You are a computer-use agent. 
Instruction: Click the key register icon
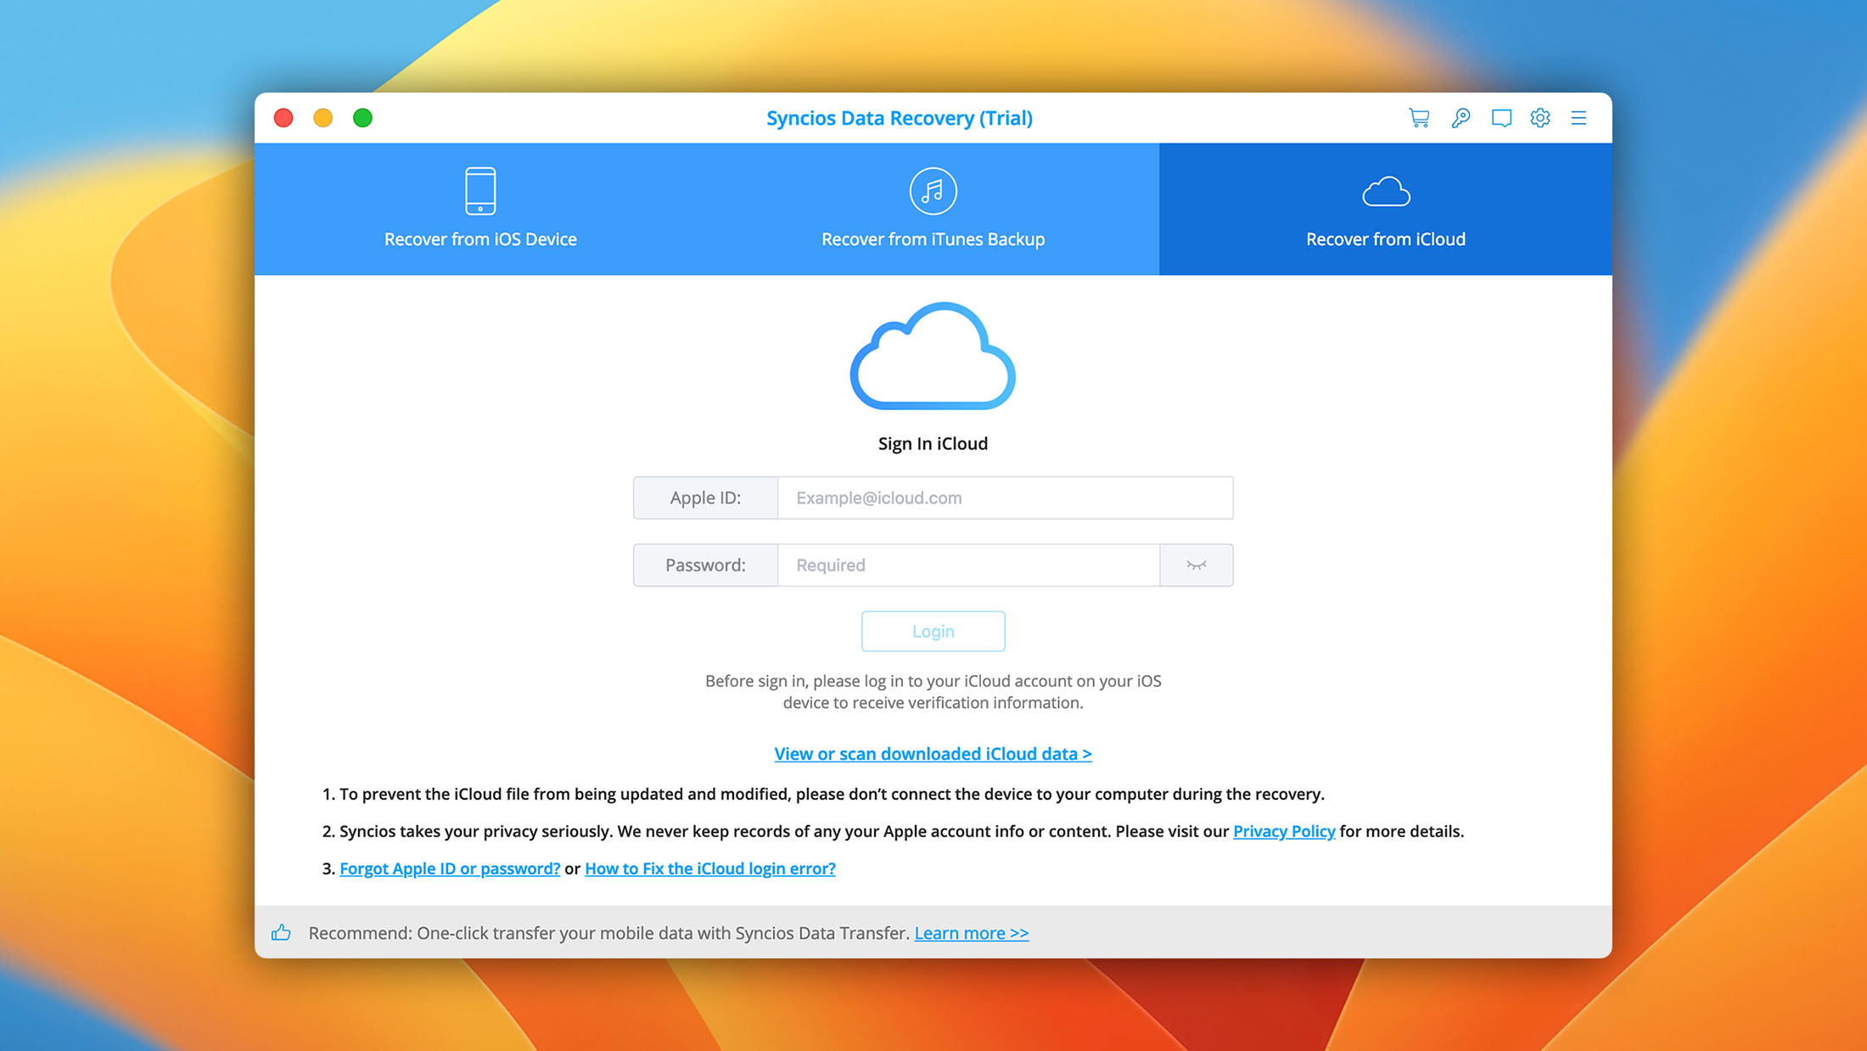(1461, 118)
